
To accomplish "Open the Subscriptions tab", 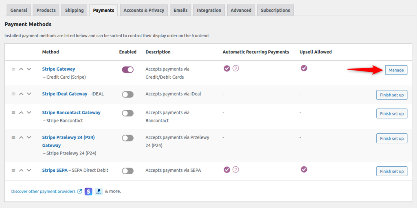I will [x=276, y=10].
